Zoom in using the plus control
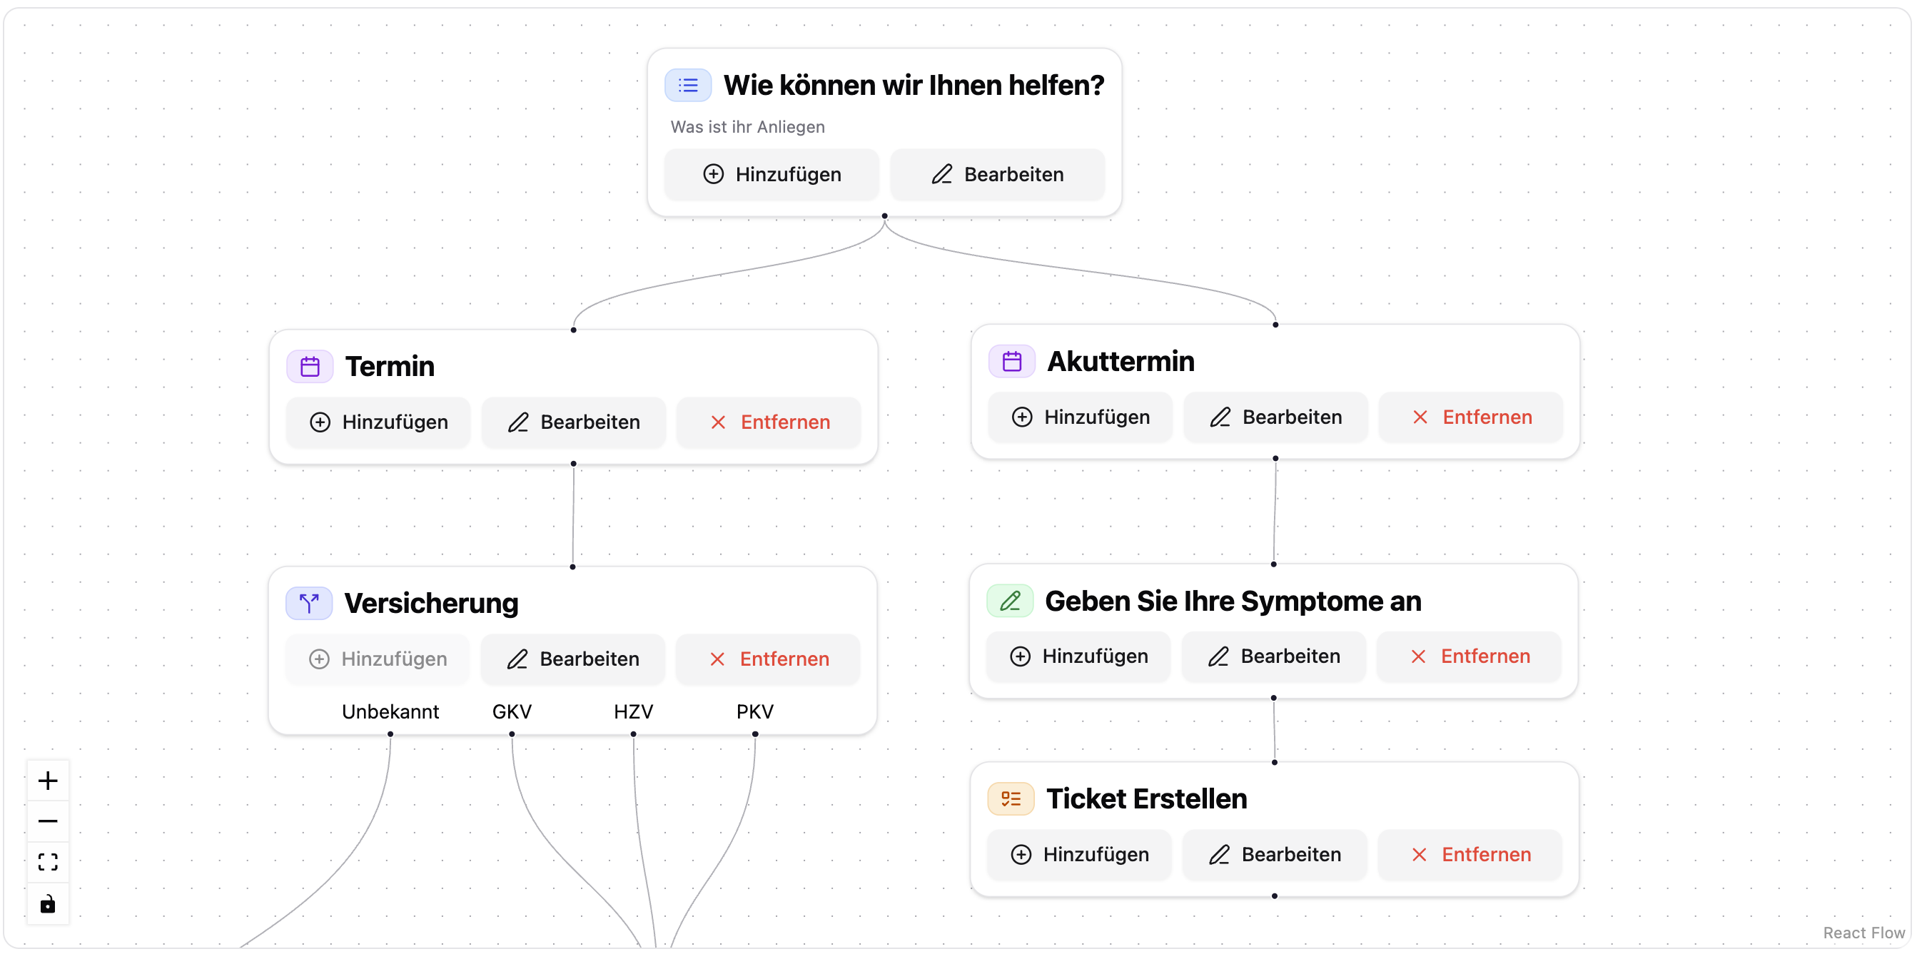Screen dimensions: 1917x954 48,781
